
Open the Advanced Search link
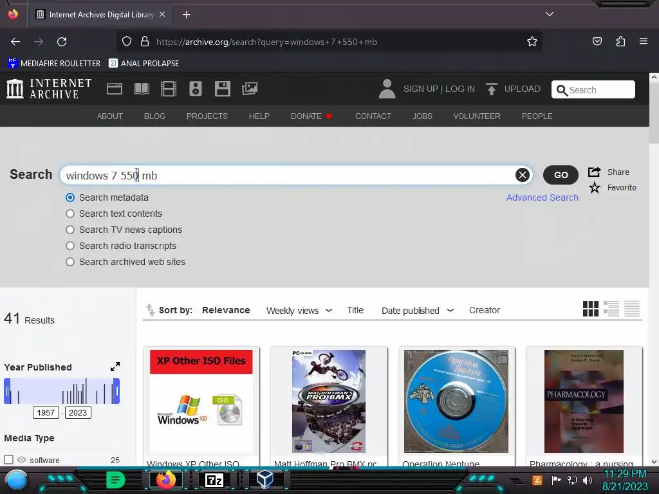pyautogui.click(x=542, y=197)
